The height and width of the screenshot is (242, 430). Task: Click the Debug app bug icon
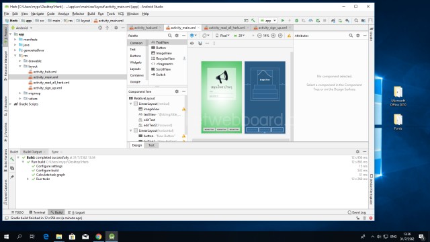coord(296,21)
